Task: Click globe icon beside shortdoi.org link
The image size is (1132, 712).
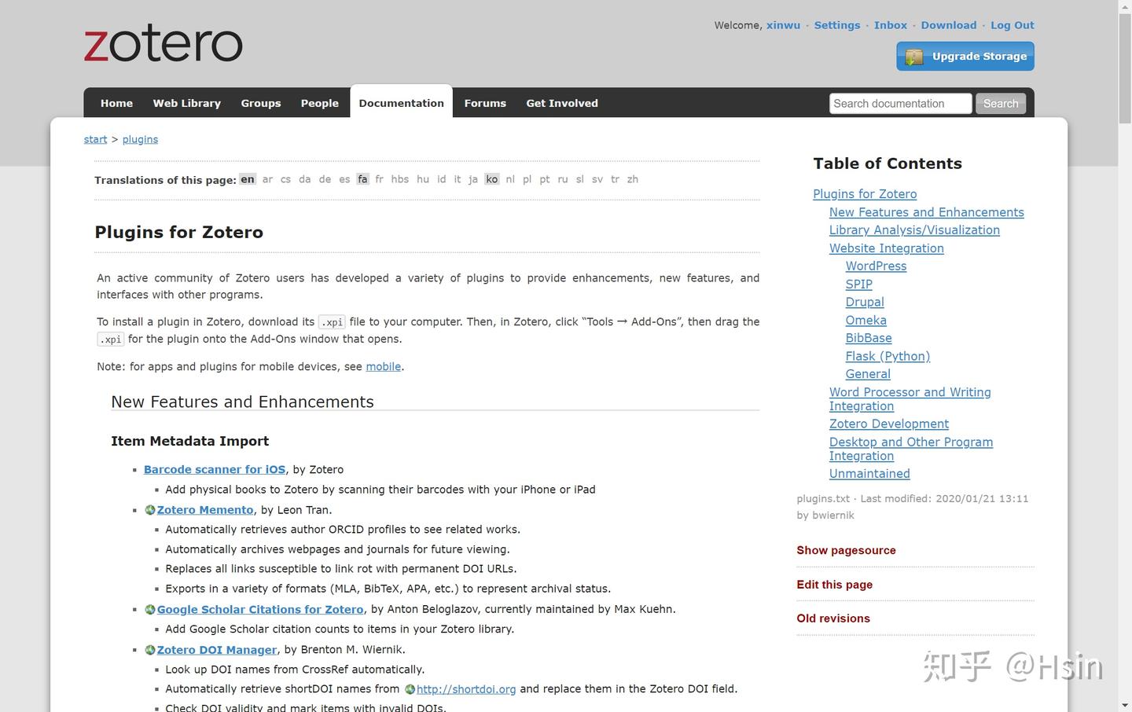Action: pyautogui.click(x=410, y=689)
